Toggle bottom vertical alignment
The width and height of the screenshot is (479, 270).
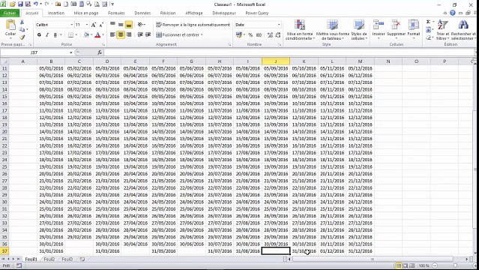(x=129, y=25)
